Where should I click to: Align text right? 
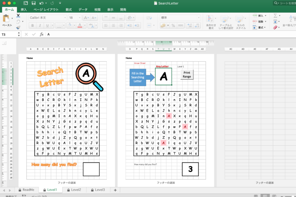tap(121, 25)
